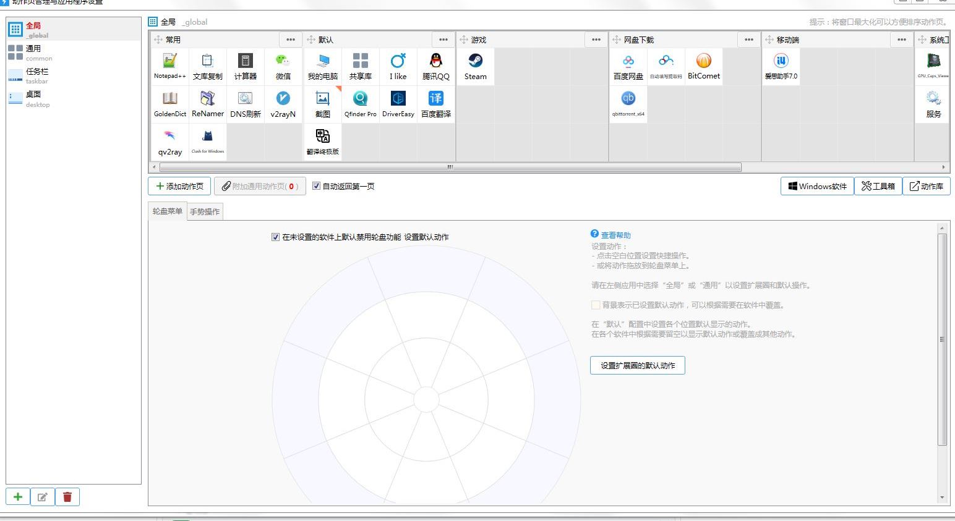Click 设置扩展圈的默认动作 button
The height and width of the screenshot is (521, 955).
[x=638, y=365]
